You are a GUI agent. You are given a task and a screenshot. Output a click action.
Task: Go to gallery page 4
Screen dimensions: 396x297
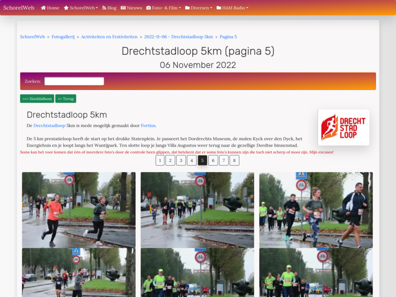click(x=192, y=160)
